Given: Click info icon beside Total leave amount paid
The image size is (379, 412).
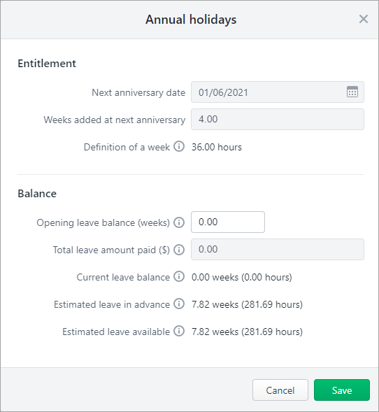Looking at the screenshot, I should pyautogui.click(x=179, y=250).
